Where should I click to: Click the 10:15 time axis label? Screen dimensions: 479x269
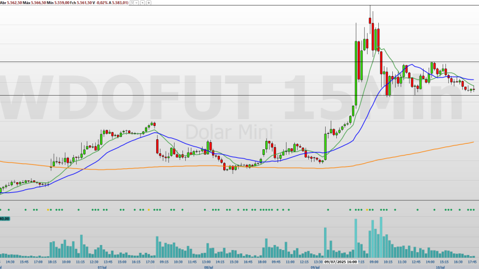tap(388, 262)
